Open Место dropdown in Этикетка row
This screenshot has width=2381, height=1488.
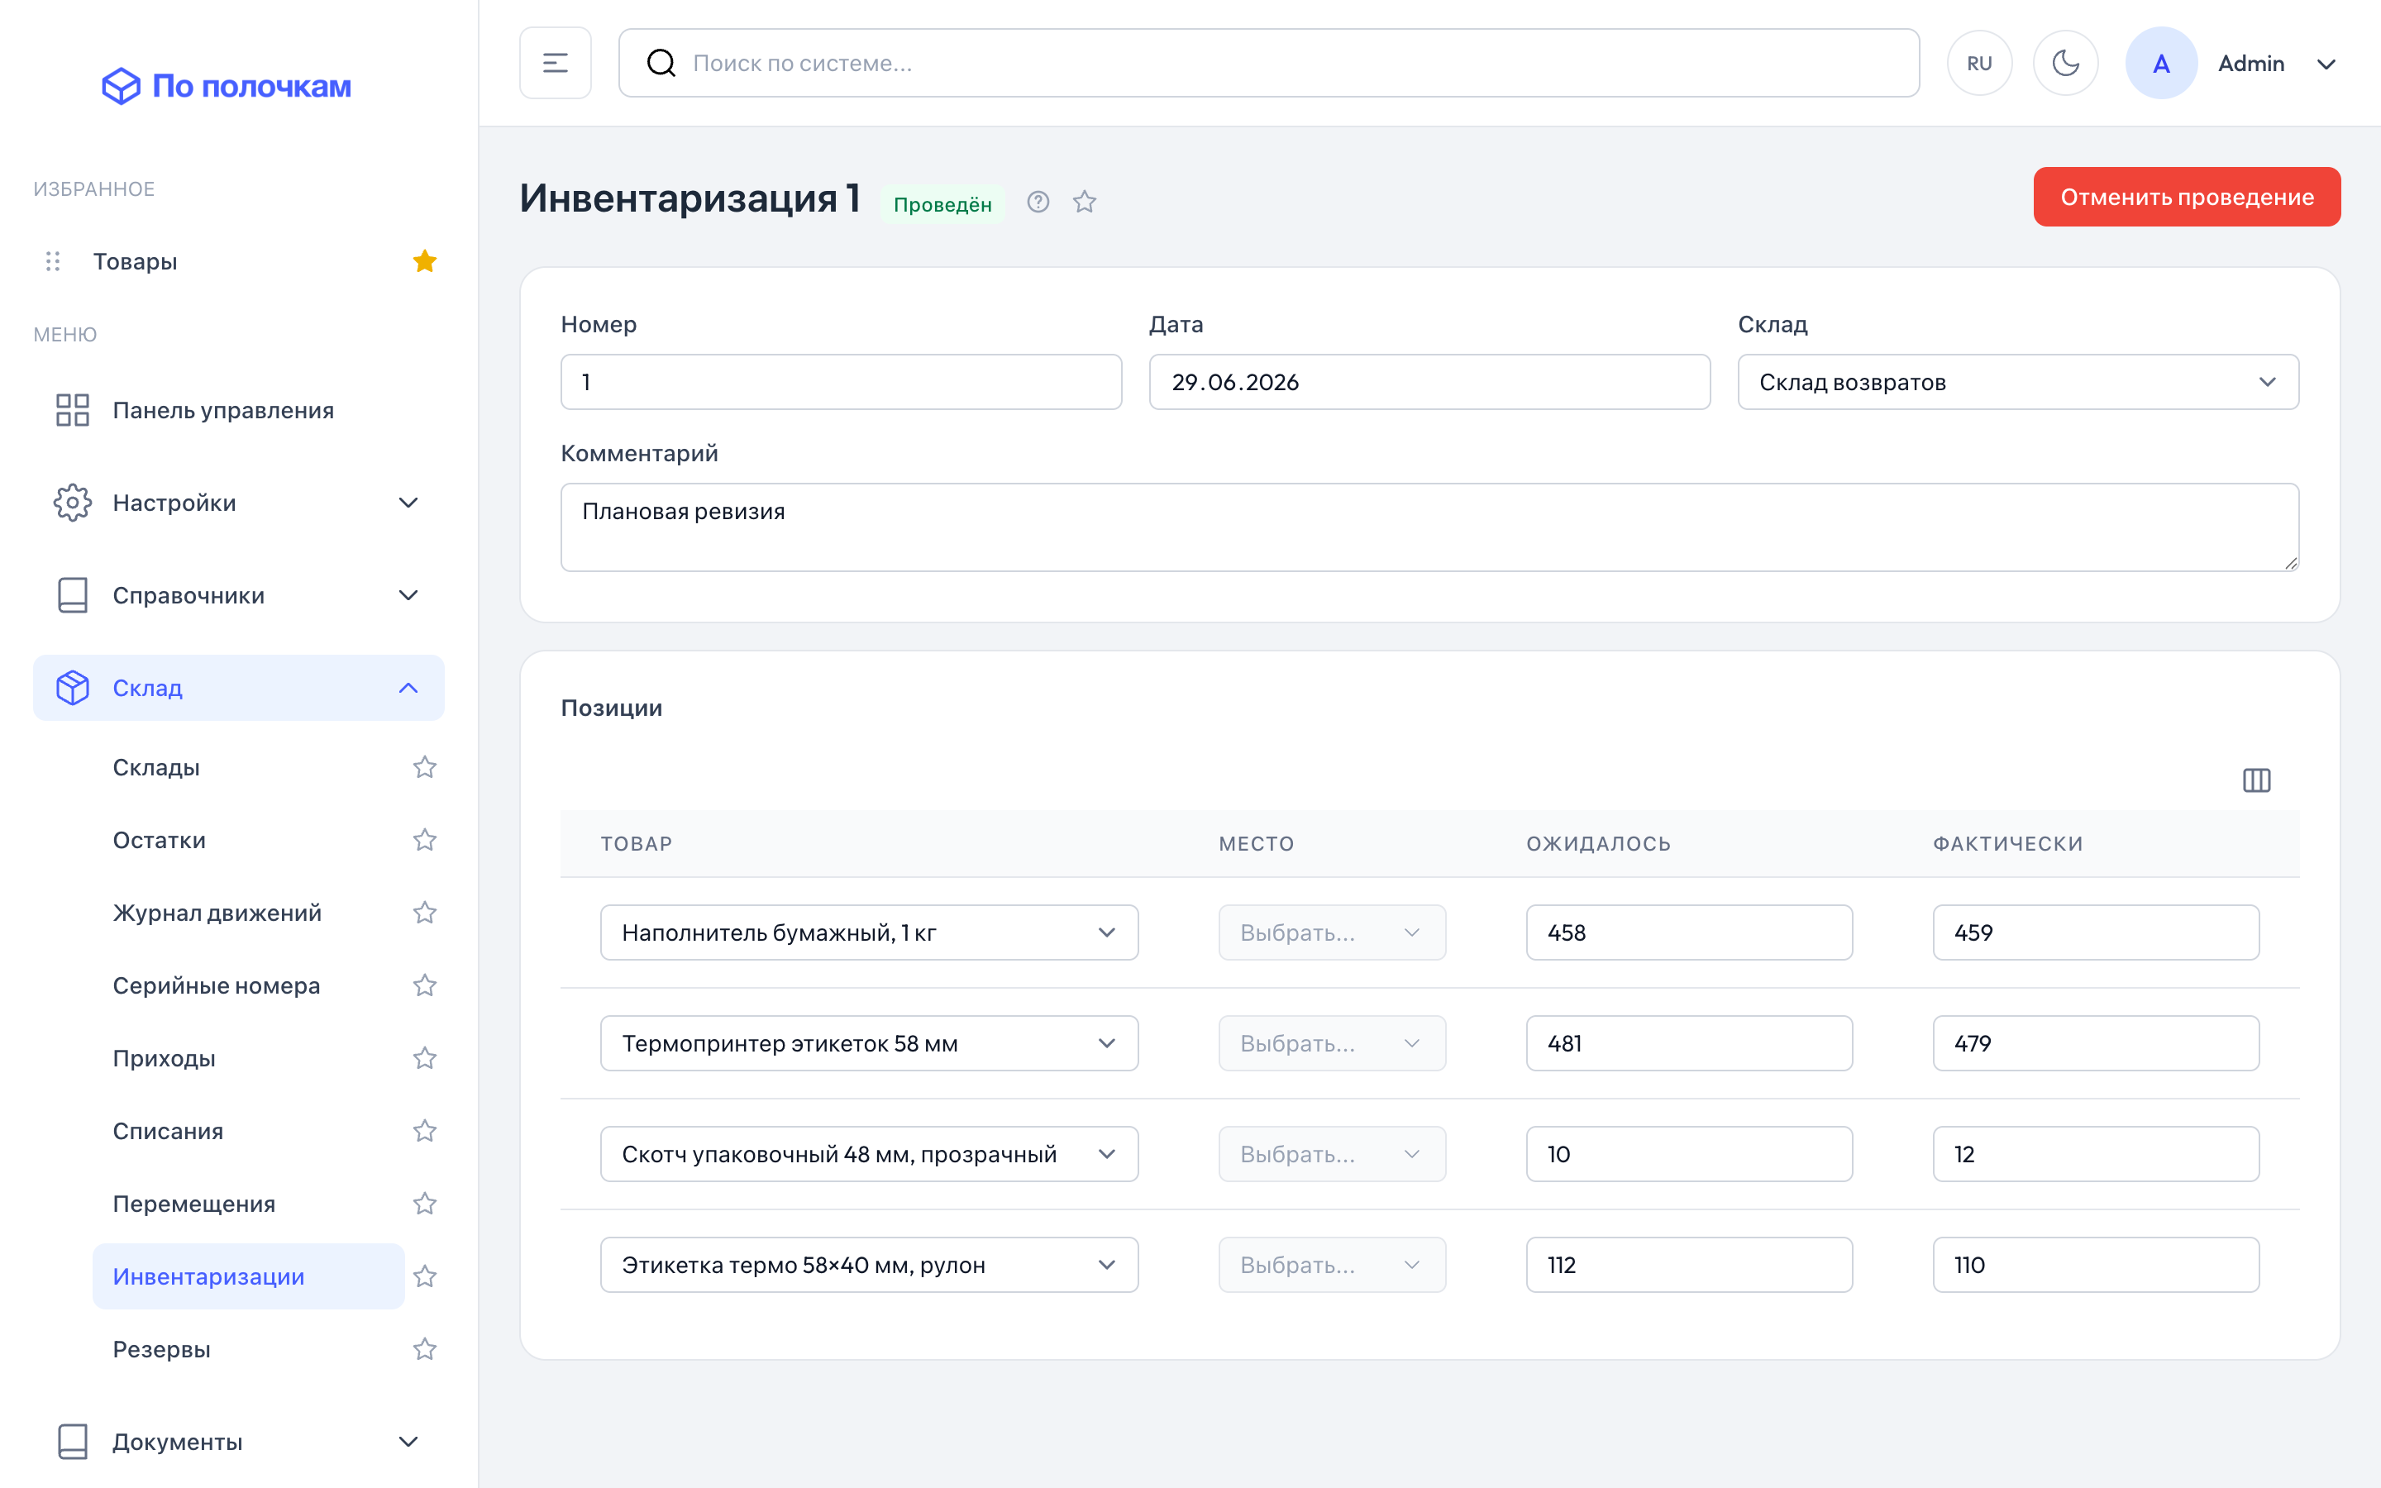pyautogui.click(x=1332, y=1265)
